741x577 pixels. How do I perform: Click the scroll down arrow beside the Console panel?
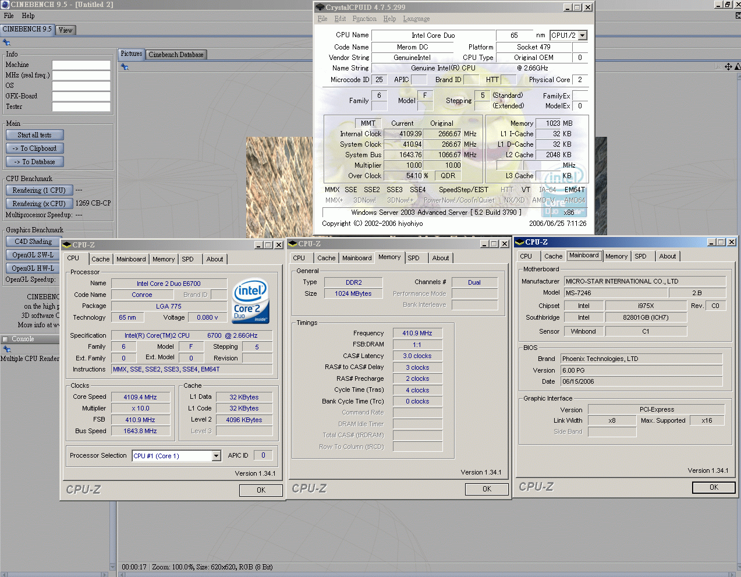(x=113, y=567)
